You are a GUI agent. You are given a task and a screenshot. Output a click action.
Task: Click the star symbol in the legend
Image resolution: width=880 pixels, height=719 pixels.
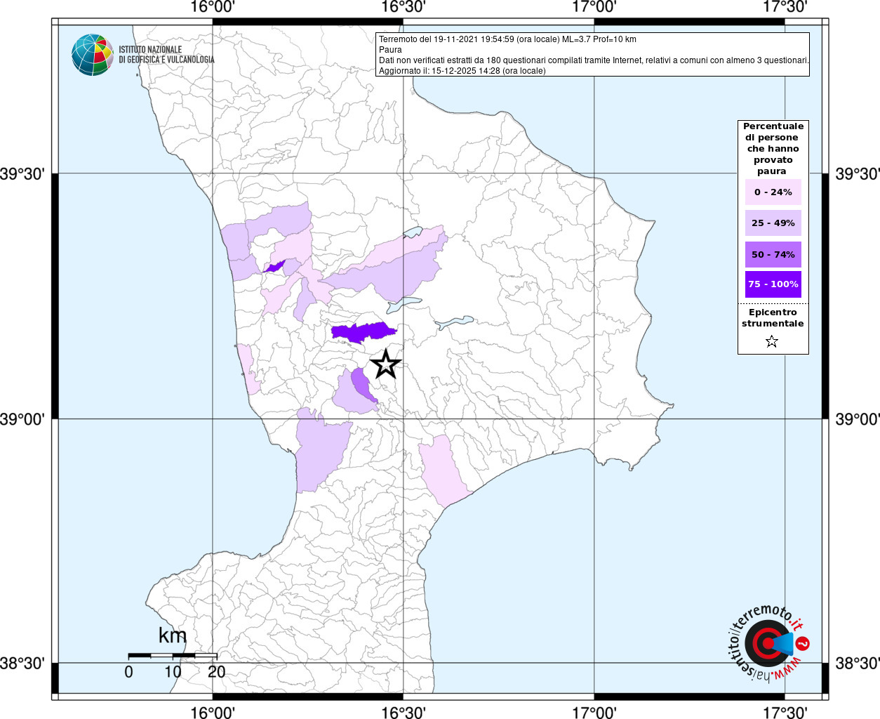click(772, 342)
